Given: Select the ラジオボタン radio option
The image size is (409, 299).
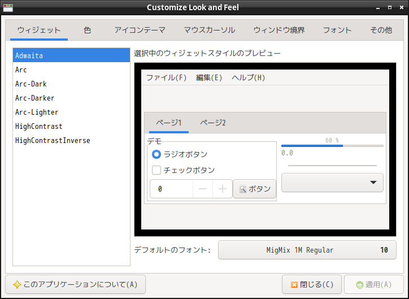Looking at the screenshot, I should pos(156,154).
